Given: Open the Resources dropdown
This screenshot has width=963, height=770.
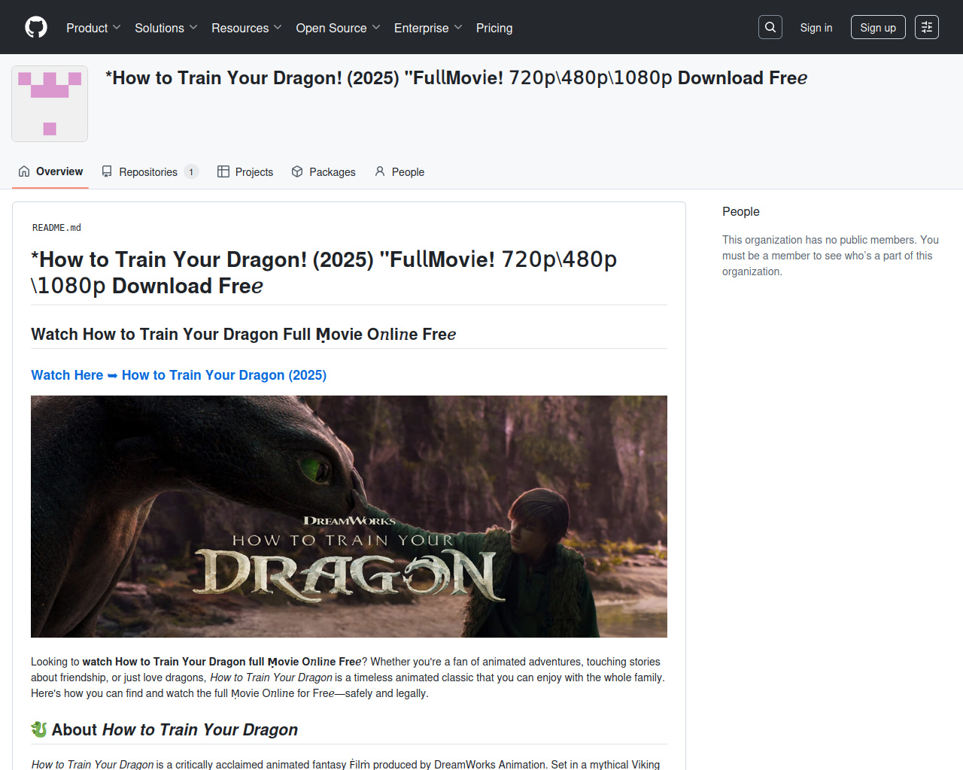Looking at the screenshot, I should pos(246,28).
